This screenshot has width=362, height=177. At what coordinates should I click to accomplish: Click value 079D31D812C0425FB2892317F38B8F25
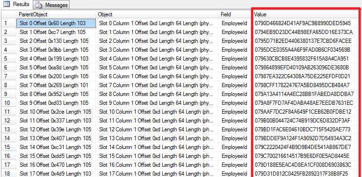[302, 174]
